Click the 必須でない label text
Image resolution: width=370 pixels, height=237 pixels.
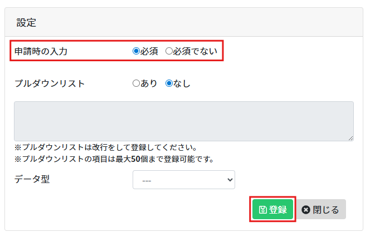click(x=196, y=51)
